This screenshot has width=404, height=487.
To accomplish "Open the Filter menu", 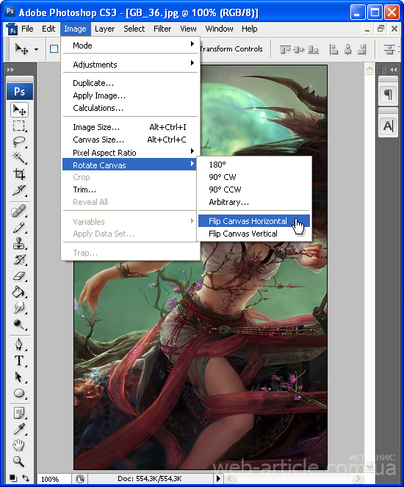I will click(x=162, y=29).
